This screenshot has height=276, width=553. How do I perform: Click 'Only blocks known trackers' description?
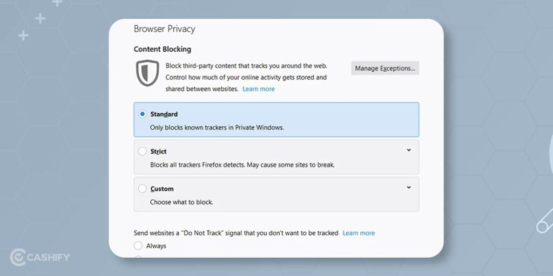[x=217, y=127]
